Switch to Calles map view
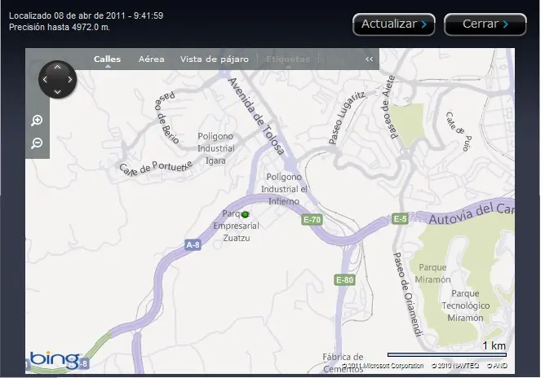The image size is (545, 378). pos(108,59)
